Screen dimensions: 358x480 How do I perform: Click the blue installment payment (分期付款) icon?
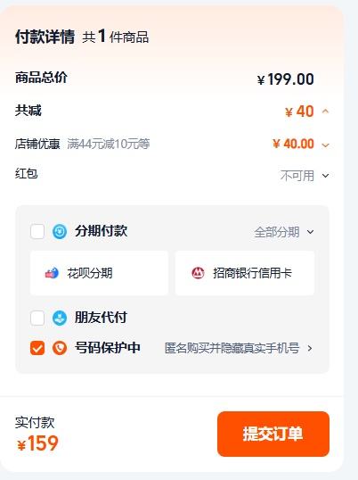[60, 231]
